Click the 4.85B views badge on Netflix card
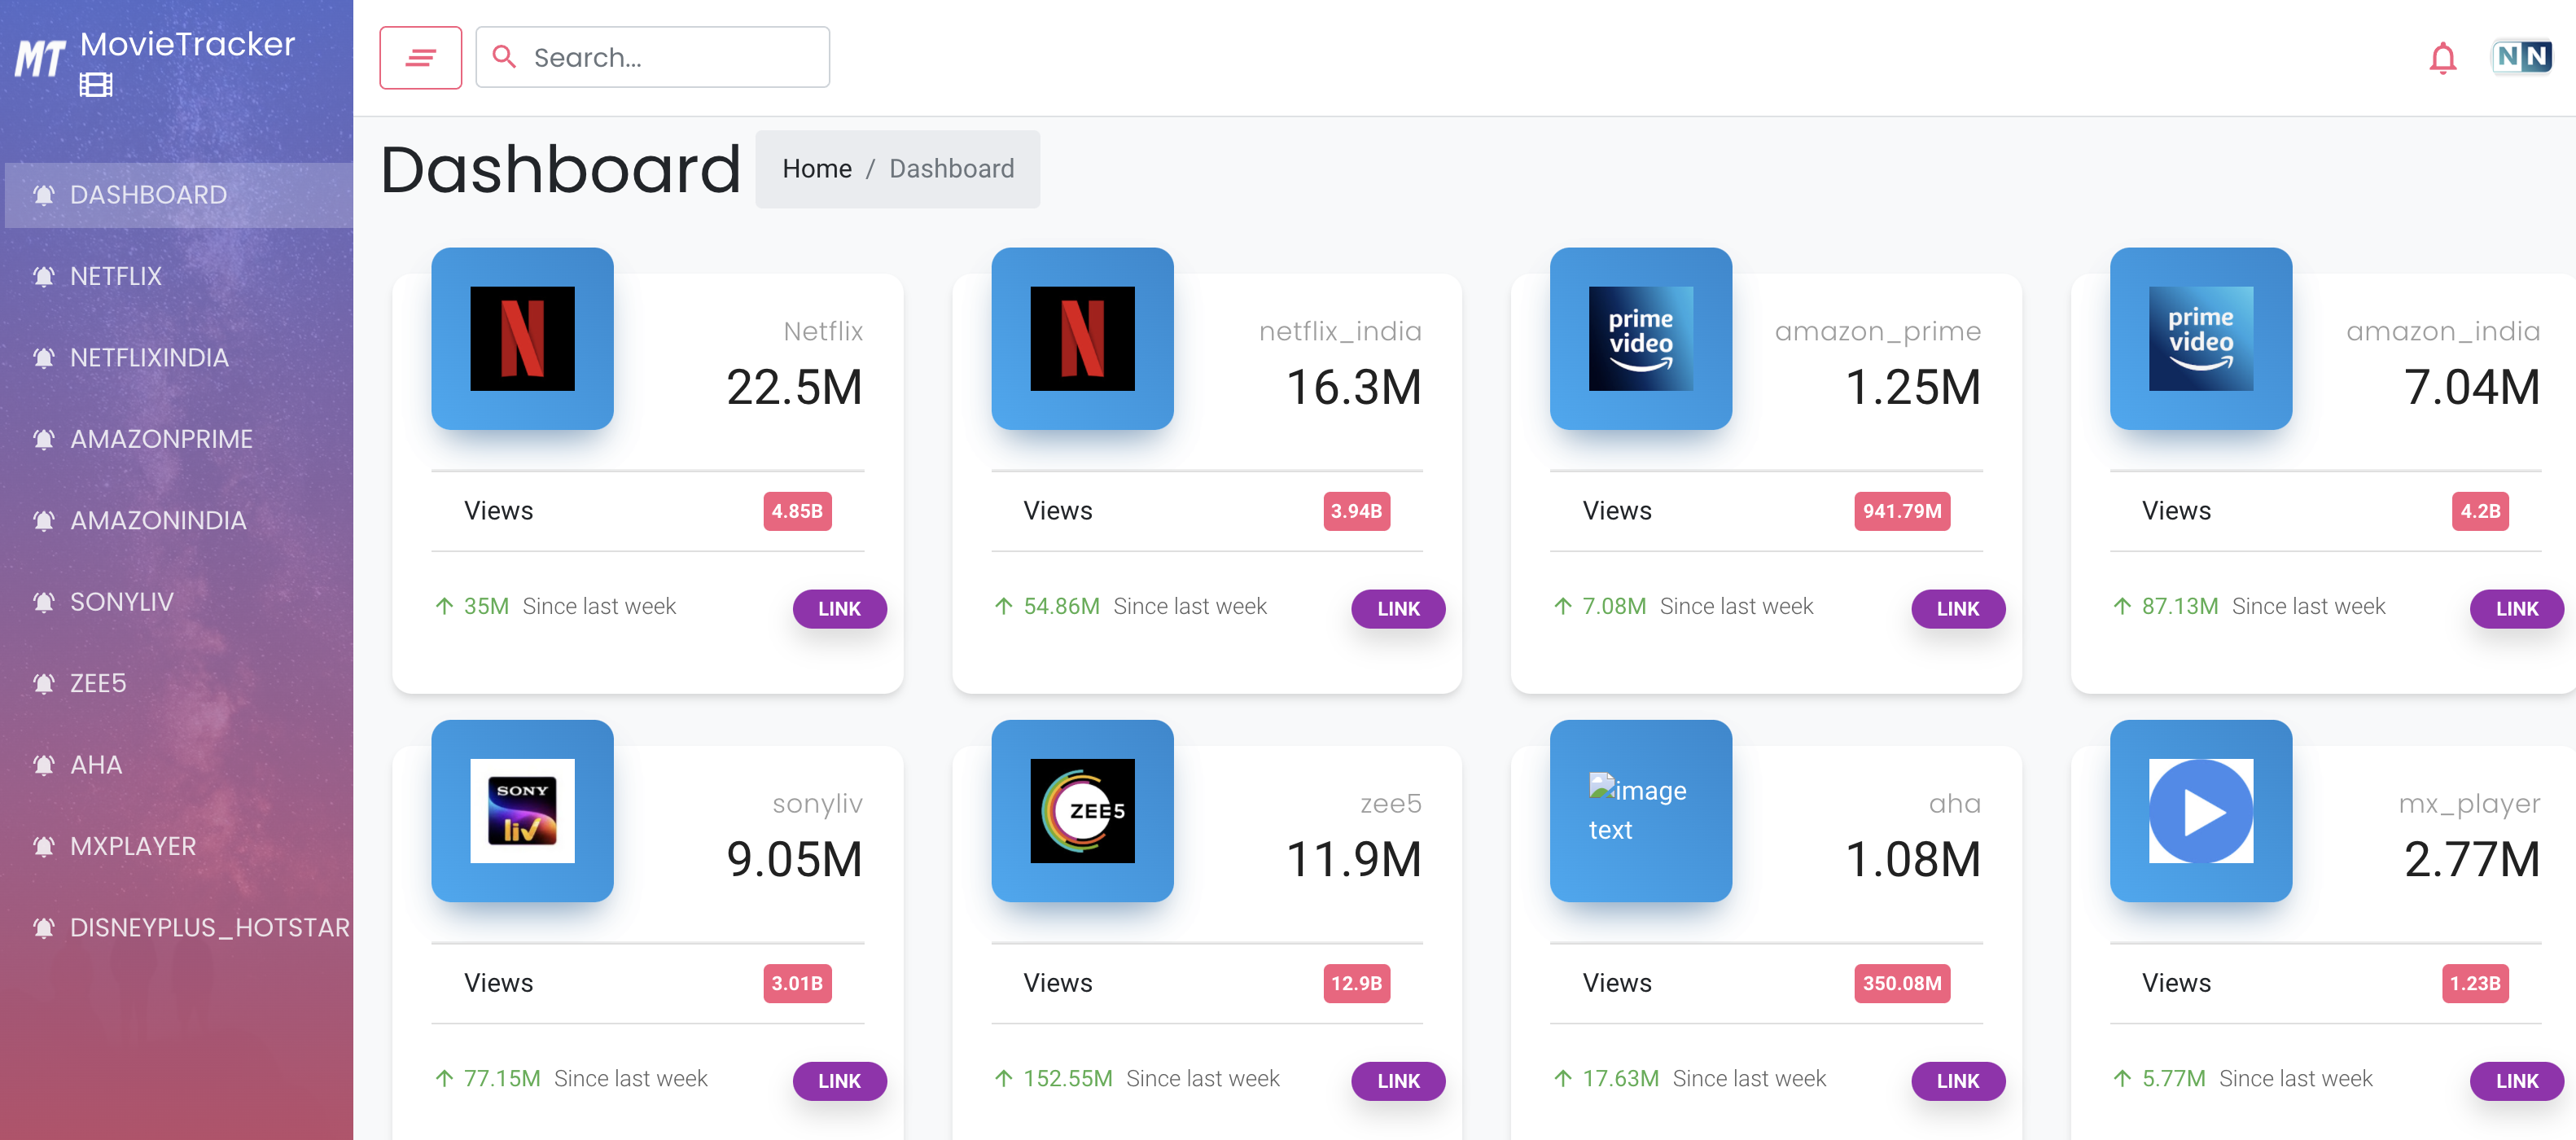This screenshot has width=2576, height=1140. [797, 511]
